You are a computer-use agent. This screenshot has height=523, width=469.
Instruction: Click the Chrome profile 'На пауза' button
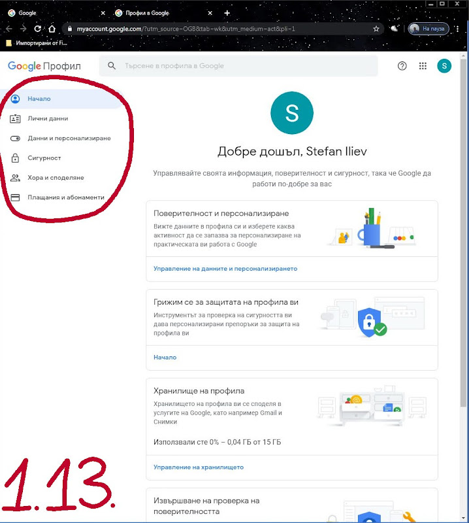point(429,29)
